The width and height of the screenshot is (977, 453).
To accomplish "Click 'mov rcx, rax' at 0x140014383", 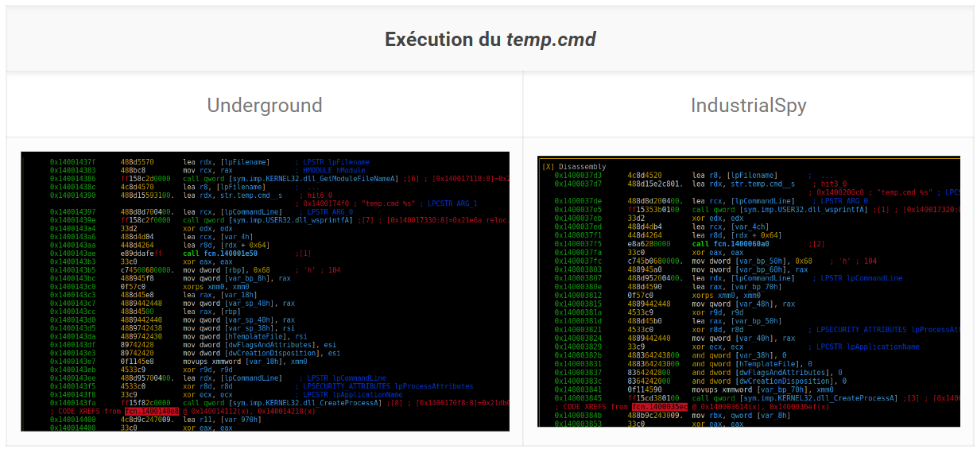I will pos(207,170).
